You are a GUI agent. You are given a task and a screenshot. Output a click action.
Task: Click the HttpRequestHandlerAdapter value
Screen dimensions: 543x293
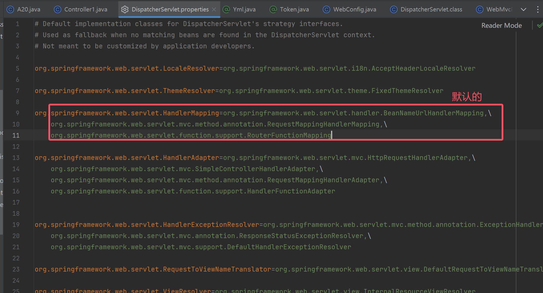pyautogui.click(x=345, y=158)
